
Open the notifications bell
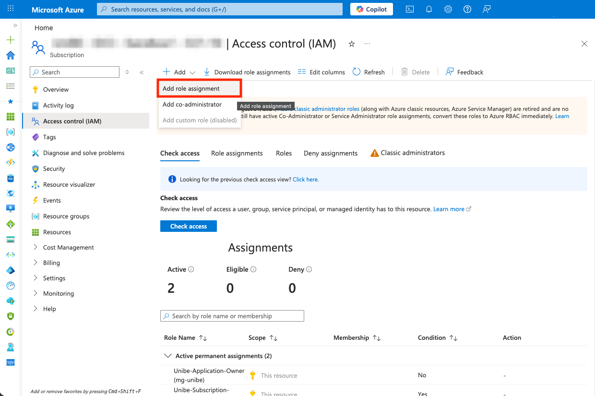(429, 9)
